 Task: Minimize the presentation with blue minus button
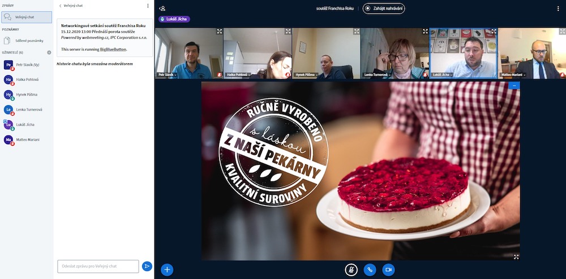514,85
